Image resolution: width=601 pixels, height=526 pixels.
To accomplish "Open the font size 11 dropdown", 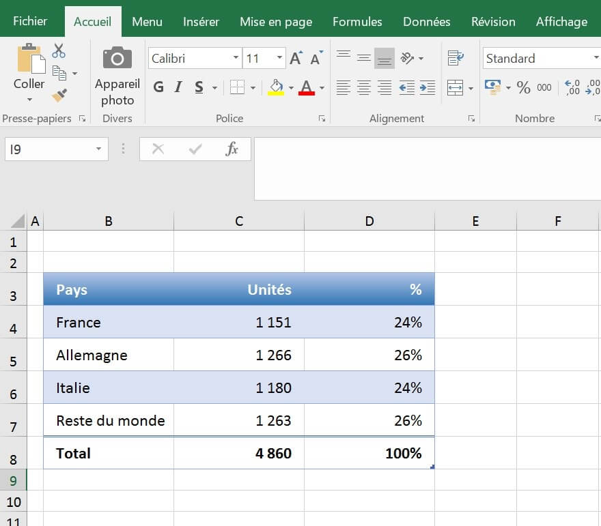I will pos(280,58).
